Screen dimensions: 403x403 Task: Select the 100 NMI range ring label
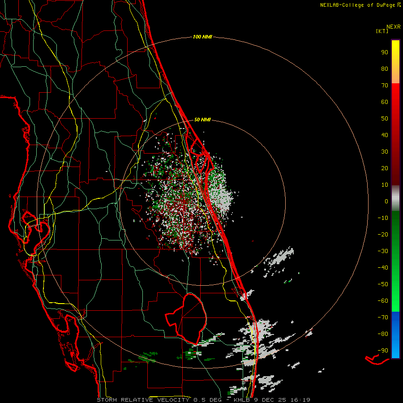point(202,37)
